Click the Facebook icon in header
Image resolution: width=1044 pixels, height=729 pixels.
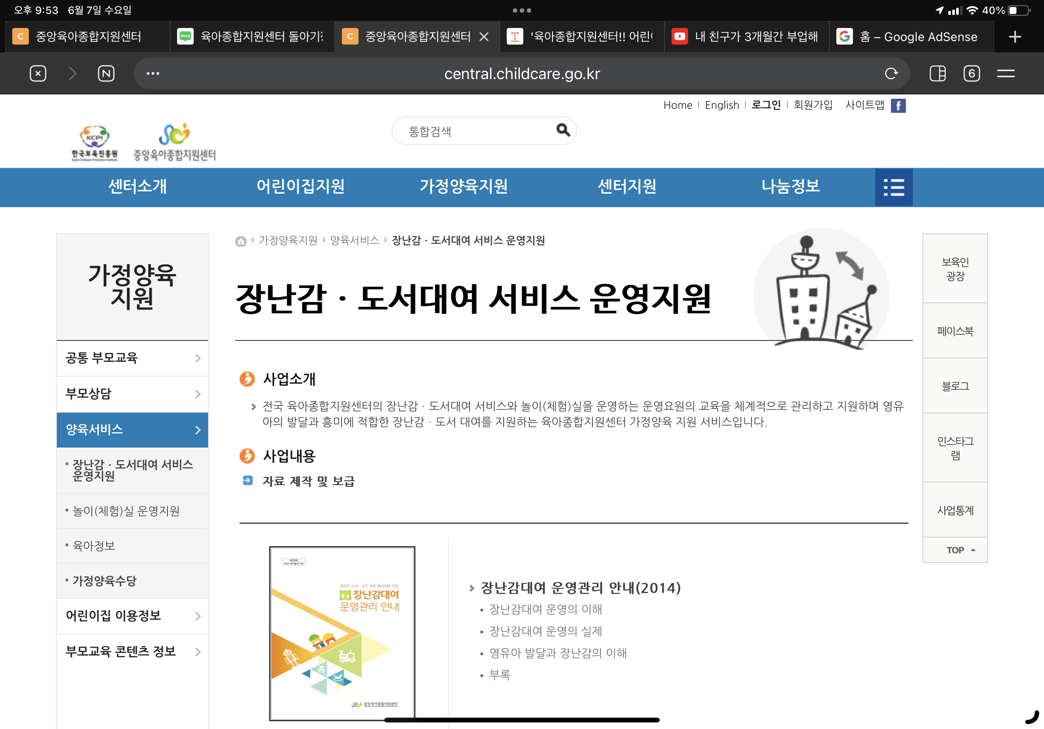[x=898, y=105]
